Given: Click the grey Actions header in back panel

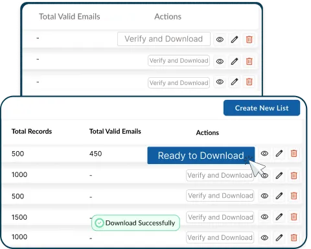Looking at the screenshot, I should click(168, 17).
